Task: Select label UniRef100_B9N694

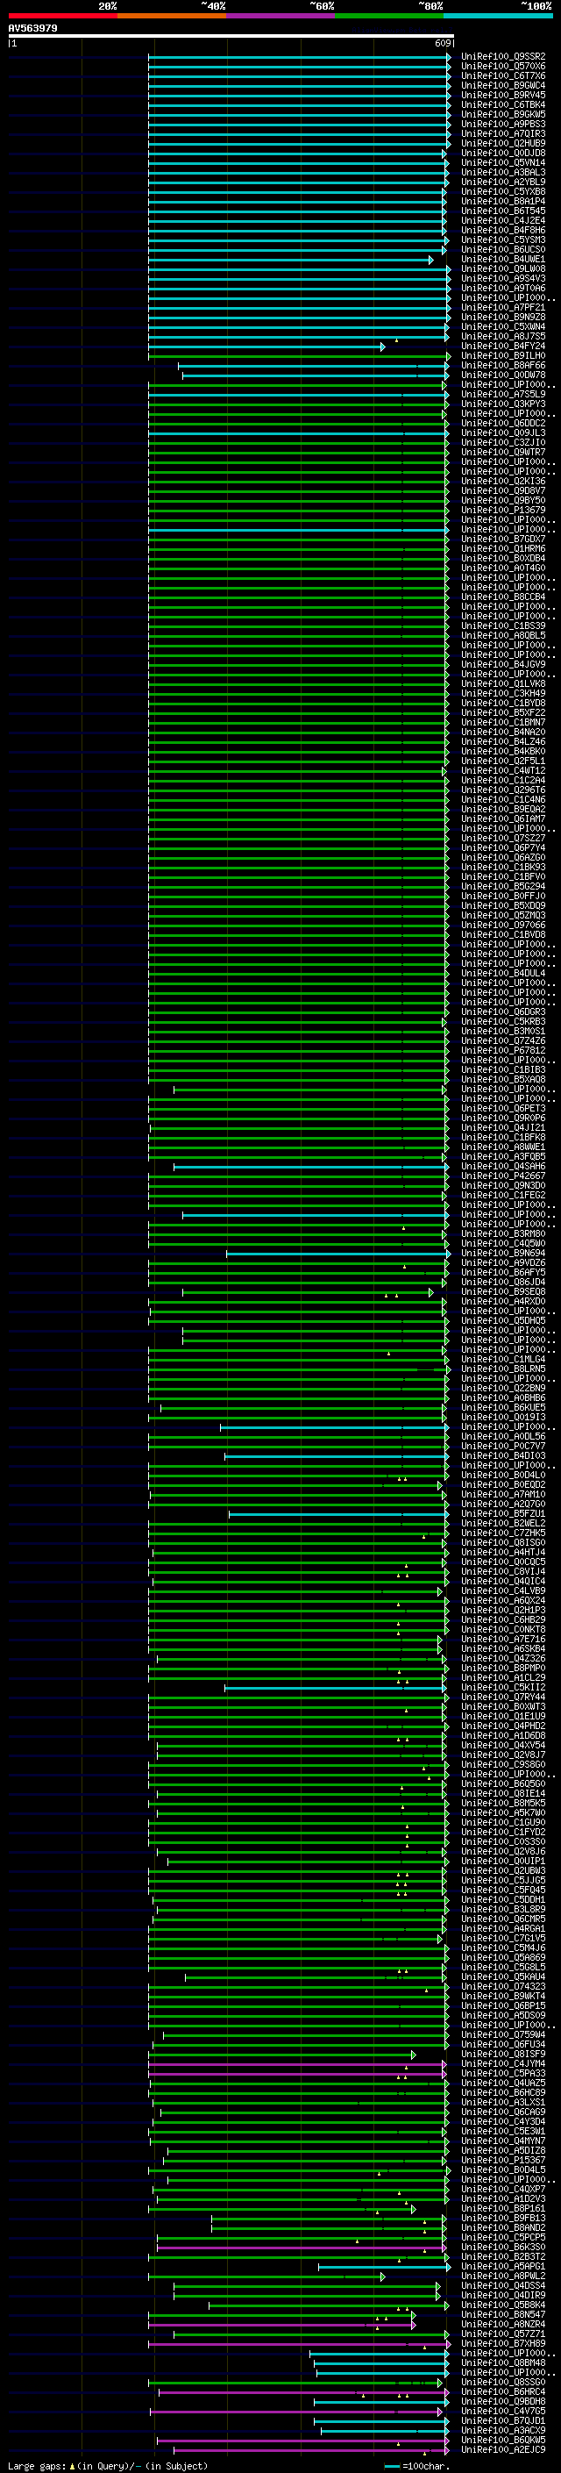Action: click(503, 1253)
